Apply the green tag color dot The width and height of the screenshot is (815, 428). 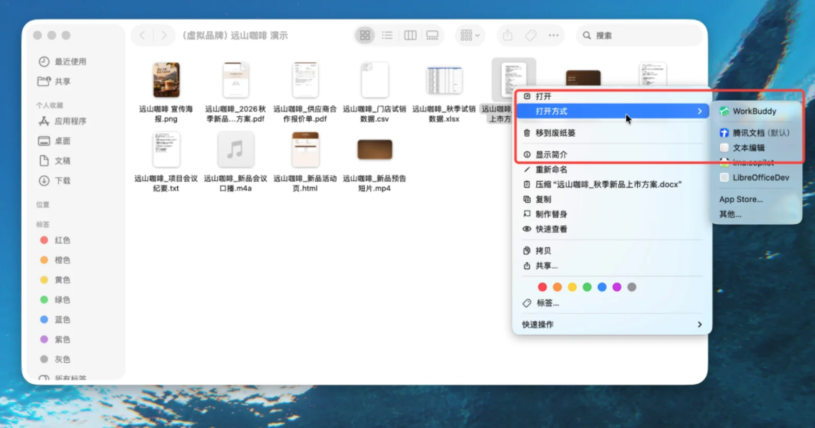(587, 287)
